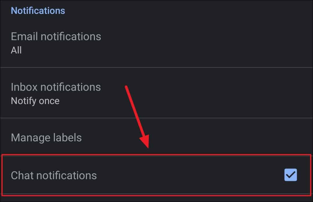Open label management from Manage labels
Viewport: 313px width, 202px height.
[46, 138]
